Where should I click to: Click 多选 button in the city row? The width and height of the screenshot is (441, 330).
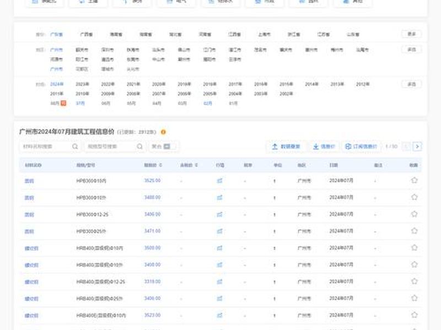click(411, 50)
